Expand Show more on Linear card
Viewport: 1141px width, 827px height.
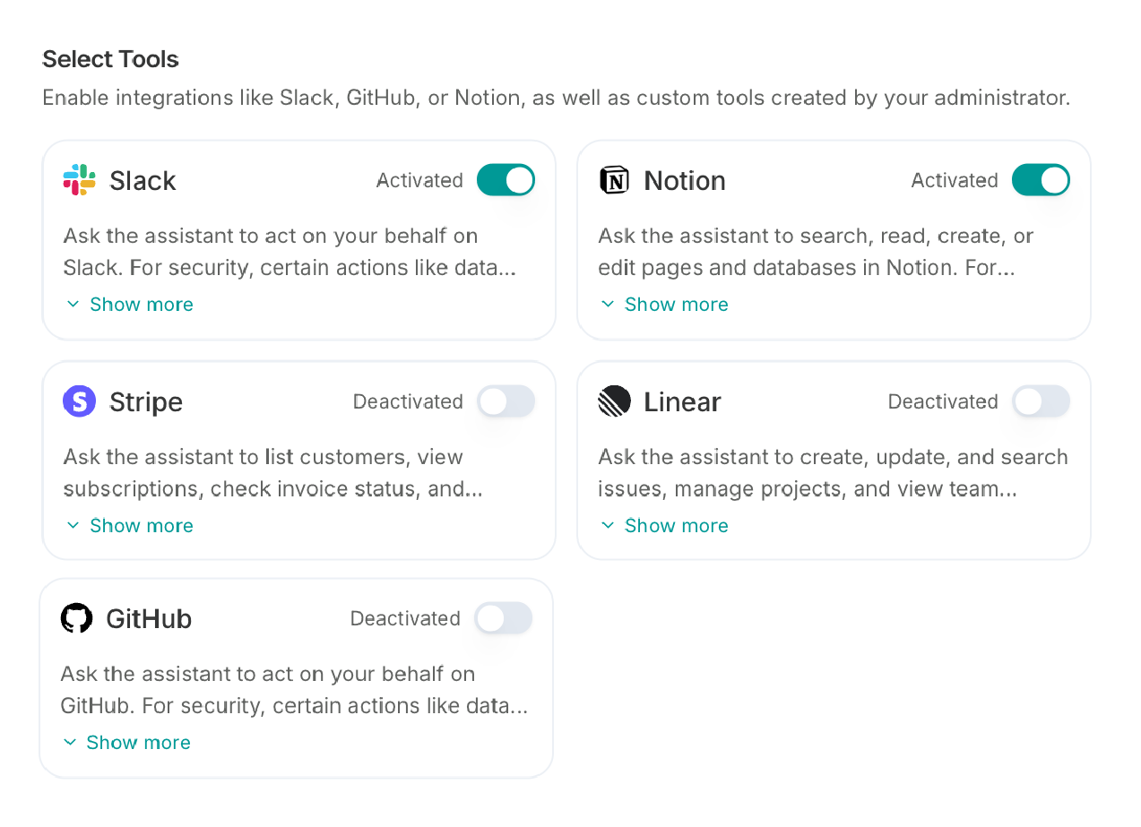(x=665, y=526)
